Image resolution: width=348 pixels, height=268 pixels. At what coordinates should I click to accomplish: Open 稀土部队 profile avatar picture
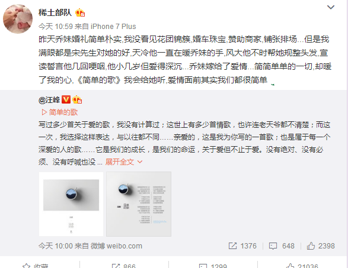click(x=18, y=19)
